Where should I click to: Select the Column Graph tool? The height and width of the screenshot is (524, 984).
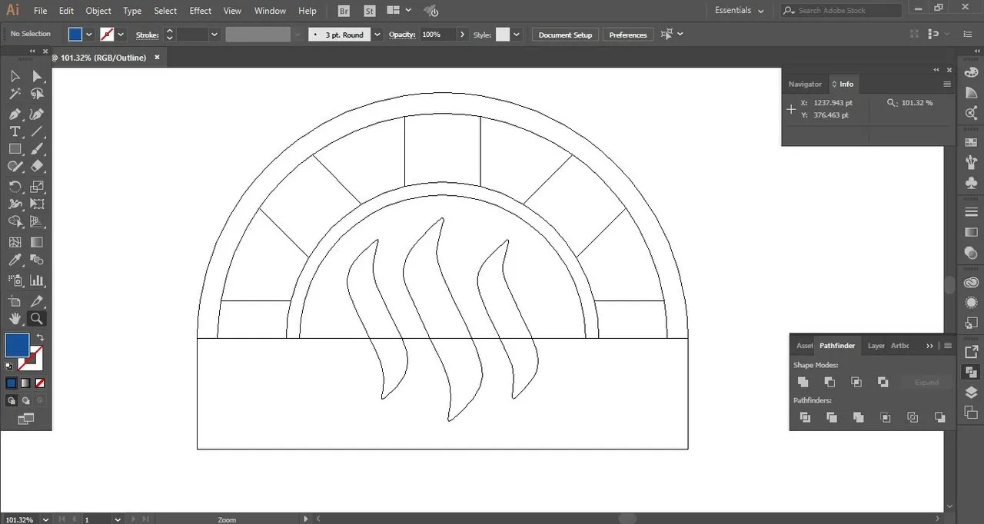(x=37, y=280)
